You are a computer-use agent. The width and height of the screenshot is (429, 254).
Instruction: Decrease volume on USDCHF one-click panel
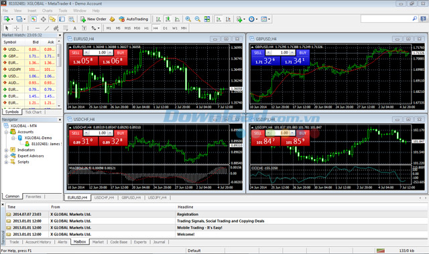86,133
